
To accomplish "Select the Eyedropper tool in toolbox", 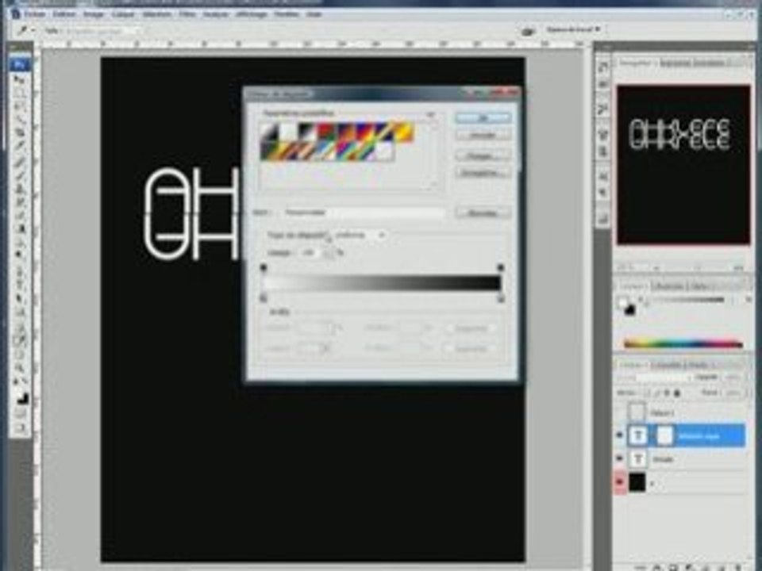I will point(21,340).
